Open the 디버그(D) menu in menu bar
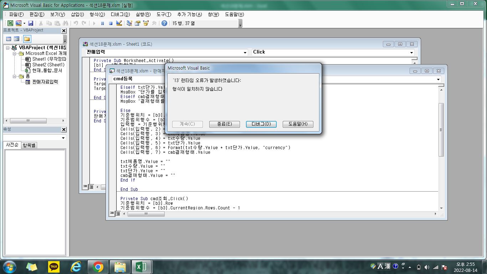Image resolution: width=487 pixels, height=274 pixels. pyautogui.click(x=120, y=14)
